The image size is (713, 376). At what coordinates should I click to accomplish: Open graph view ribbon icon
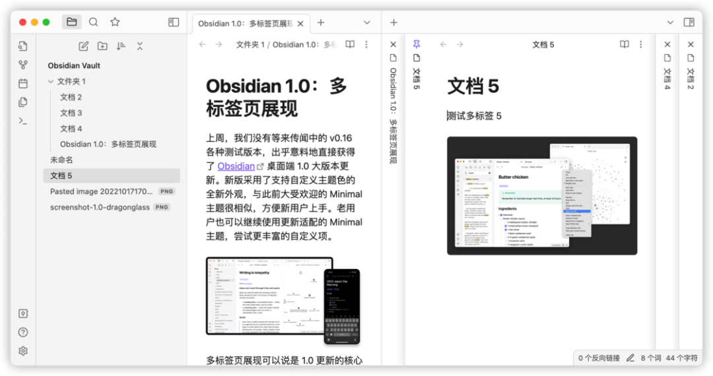[x=22, y=65]
